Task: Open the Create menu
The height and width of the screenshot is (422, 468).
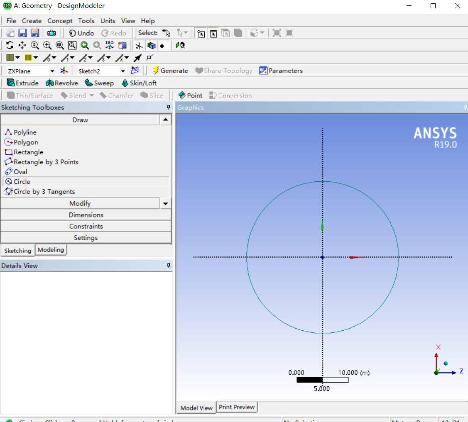Action: click(x=32, y=21)
